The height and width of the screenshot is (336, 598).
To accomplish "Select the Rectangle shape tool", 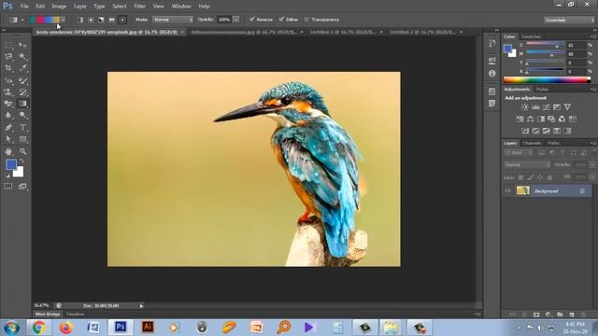I will [22, 139].
